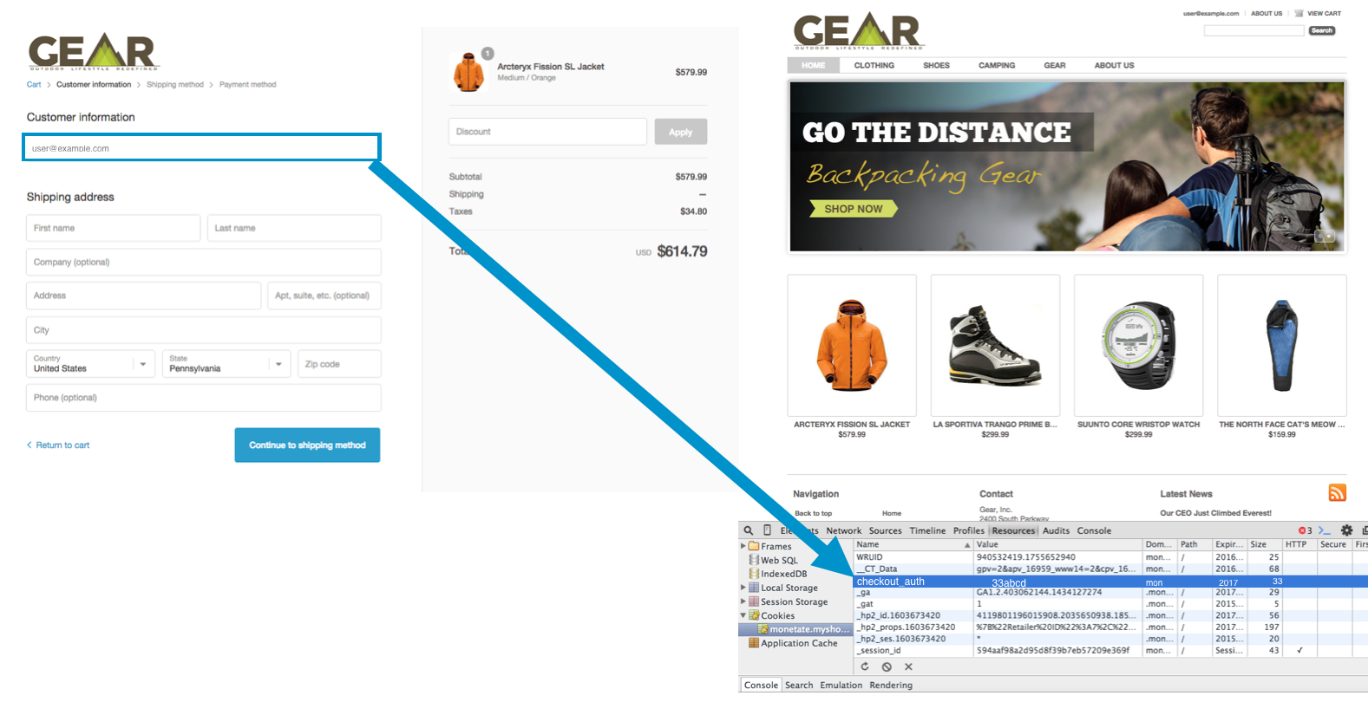Image resolution: width=1368 pixels, height=702 pixels.
Task: Show the console drawer using the prompt icon
Action: pos(1325,530)
